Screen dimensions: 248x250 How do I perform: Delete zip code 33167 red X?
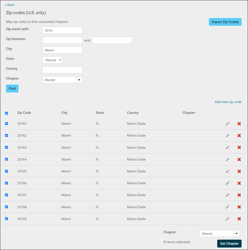click(x=239, y=195)
